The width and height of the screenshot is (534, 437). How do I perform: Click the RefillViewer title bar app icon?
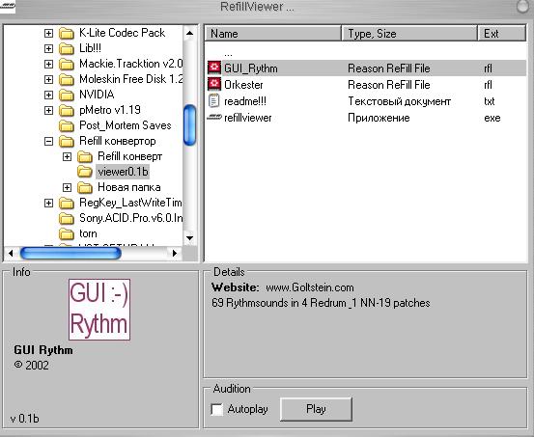click(x=8, y=7)
